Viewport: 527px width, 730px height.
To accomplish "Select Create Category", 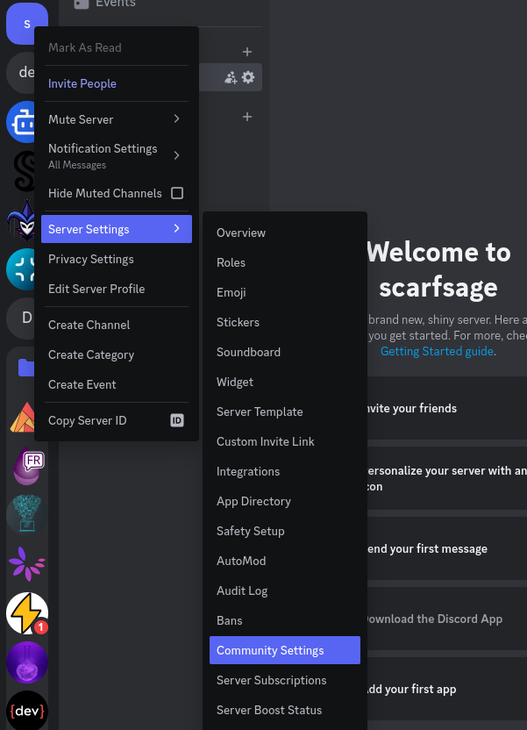I will [x=117, y=354].
